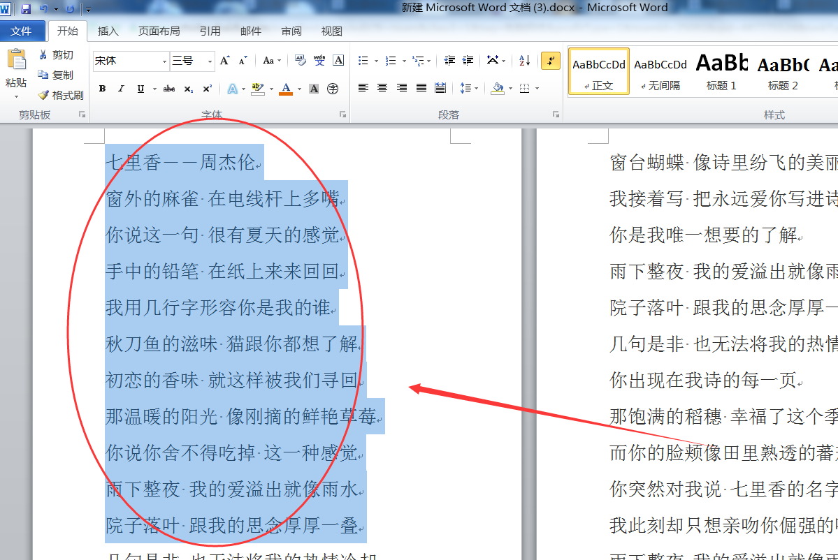Apply a numbered list
This screenshot has width=838, height=560.
coord(391,61)
